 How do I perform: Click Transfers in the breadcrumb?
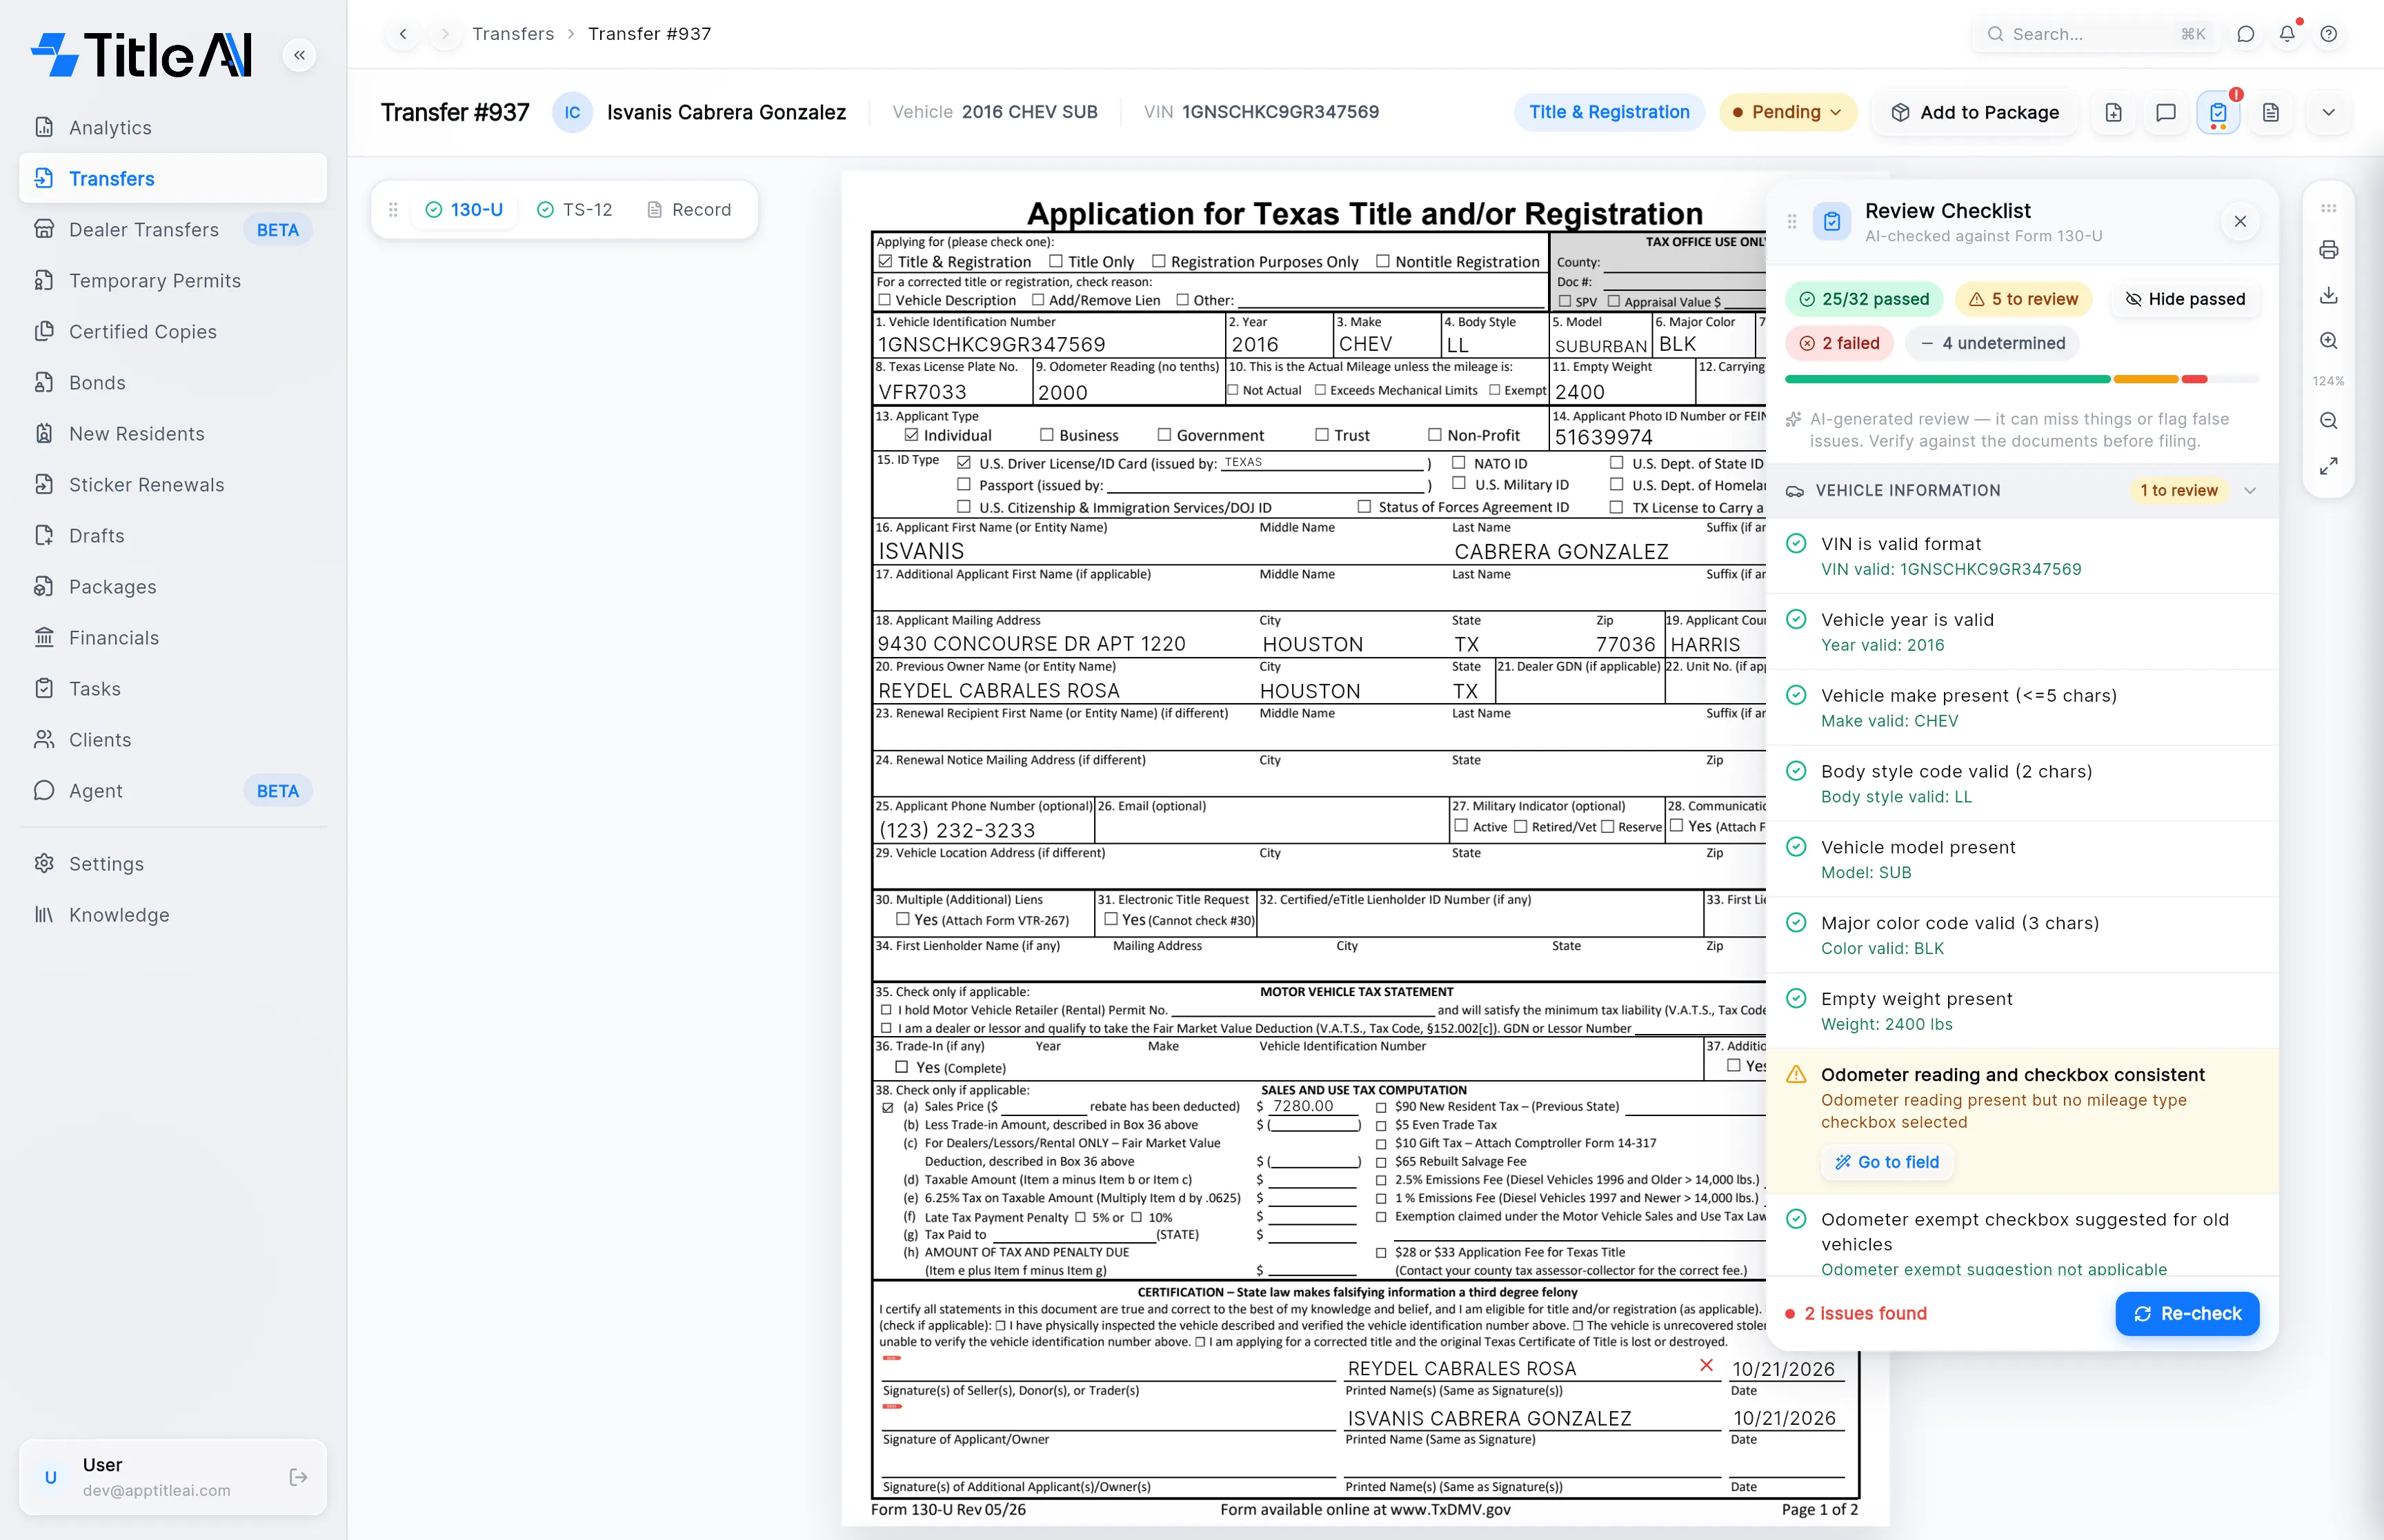(x=513, y=34)
